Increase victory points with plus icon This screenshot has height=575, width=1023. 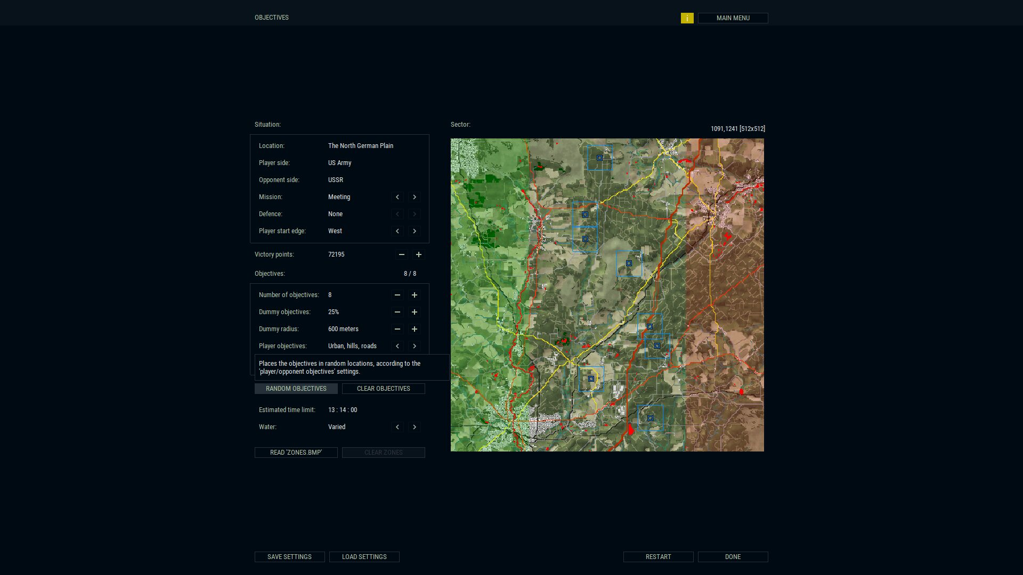point(418,254)
